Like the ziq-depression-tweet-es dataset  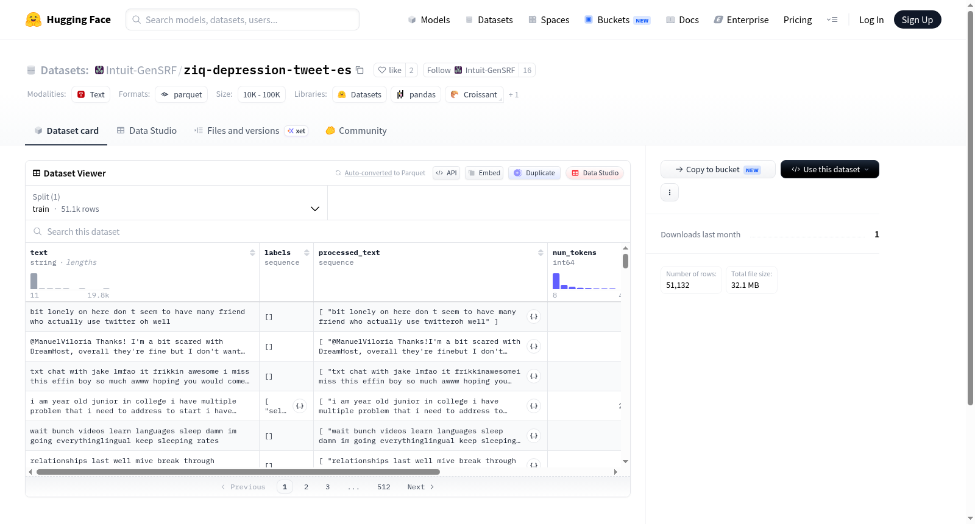coord(389,70)
